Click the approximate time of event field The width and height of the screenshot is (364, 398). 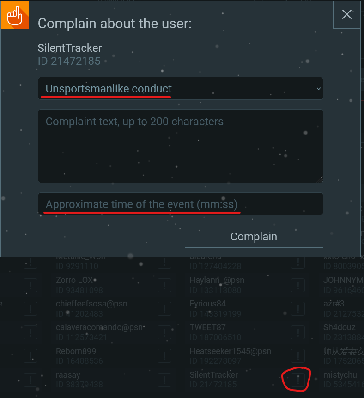pos(180,204)
